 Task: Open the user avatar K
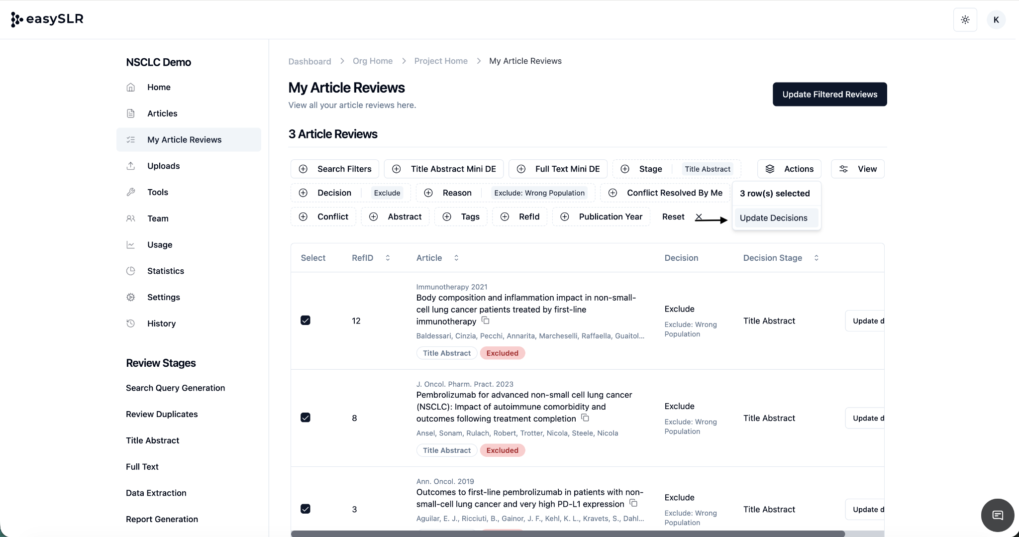(996, 20)
